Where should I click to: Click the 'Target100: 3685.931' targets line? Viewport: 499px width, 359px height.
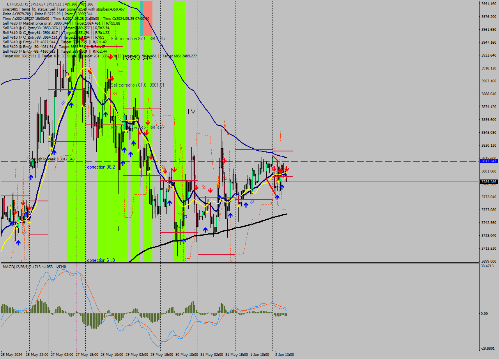click(99, 56)
